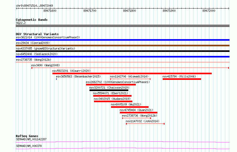Click the nsv1142706 Alsmadi2014 variant line
The image size is (237, 152).
[x=130, y=79]
